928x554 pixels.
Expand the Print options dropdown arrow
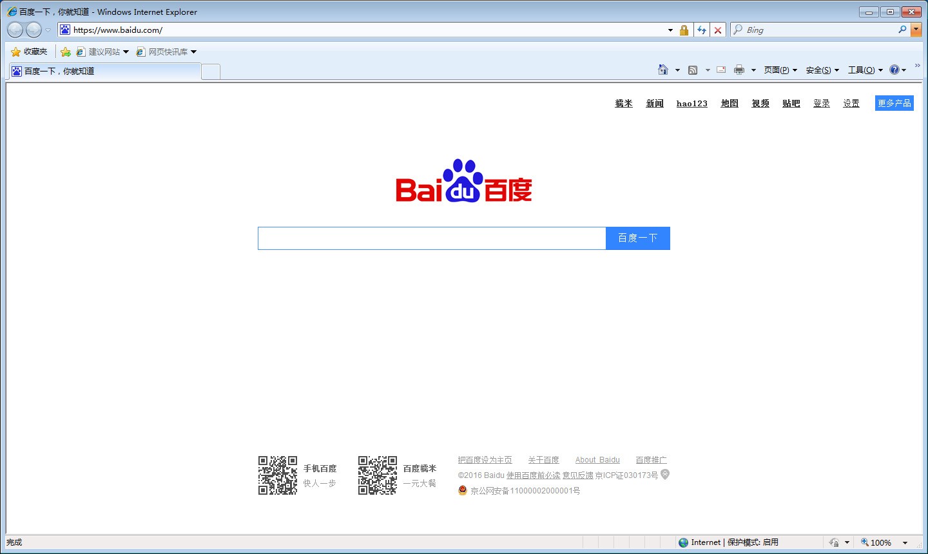tap(753, 70)
